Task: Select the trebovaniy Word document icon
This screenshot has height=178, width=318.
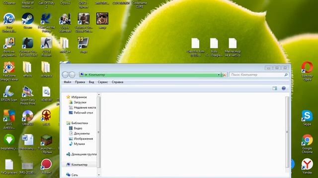Action: 28,142
